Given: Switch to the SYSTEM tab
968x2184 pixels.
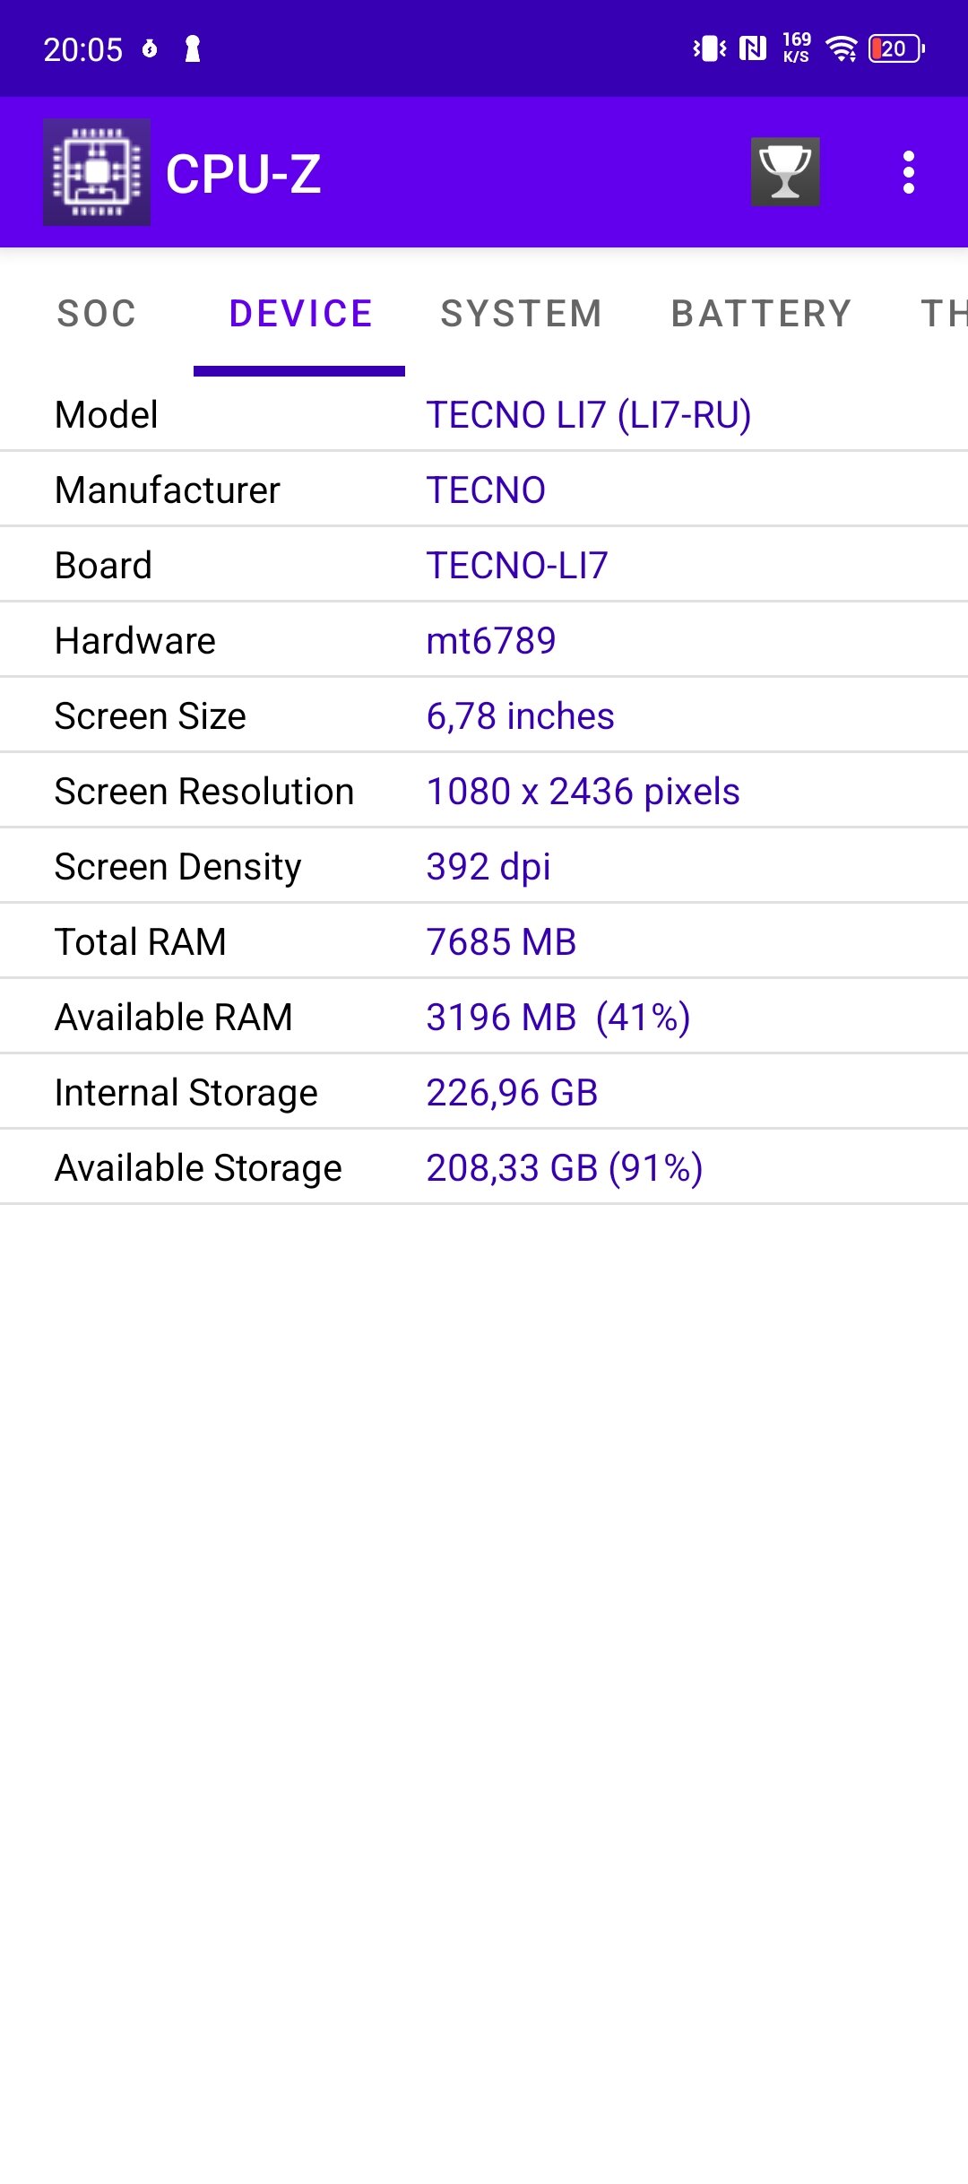Looking at the screenshot, I should [x=522, y=314].
